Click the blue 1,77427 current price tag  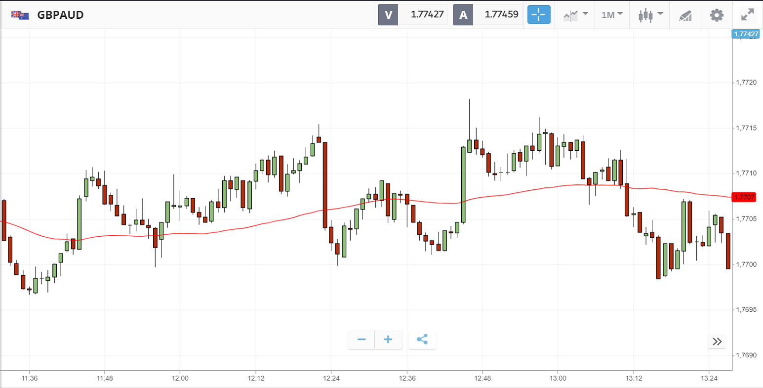point(746,34)
